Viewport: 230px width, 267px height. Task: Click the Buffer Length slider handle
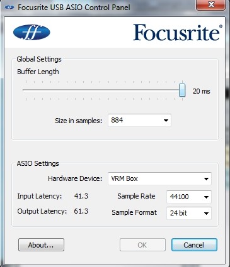click(x=182, y=90)
